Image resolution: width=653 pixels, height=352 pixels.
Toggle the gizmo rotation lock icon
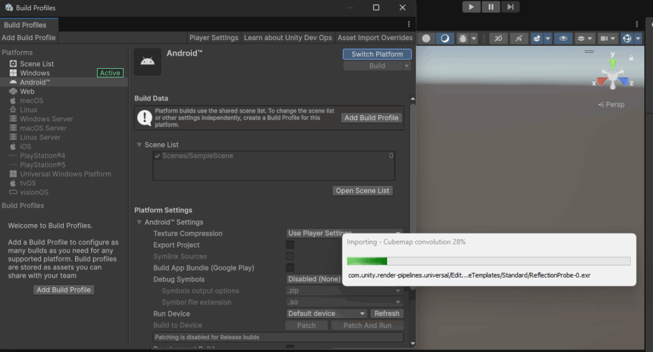[x=631, y=58]
